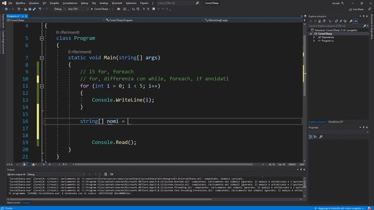Click the Sync with Active Document icon
Viewport: 374px width, 210px height.
[337, 21]
